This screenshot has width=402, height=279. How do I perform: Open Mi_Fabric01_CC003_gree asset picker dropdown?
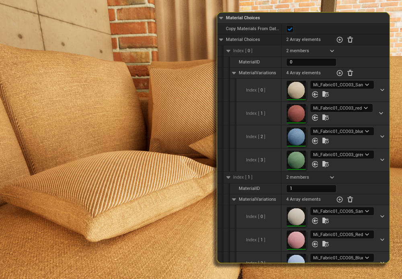click(342, 155)
